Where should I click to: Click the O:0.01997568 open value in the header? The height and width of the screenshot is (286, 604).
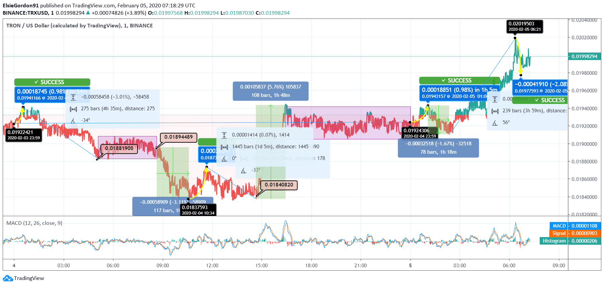pos(165,13)
